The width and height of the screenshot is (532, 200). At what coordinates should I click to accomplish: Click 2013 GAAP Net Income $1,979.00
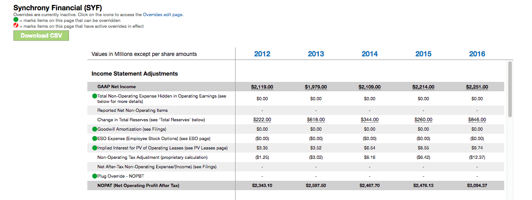click(x=316, y=87)
